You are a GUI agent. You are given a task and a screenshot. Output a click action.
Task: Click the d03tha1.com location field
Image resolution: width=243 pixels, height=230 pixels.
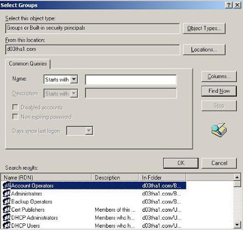(92, 50)
